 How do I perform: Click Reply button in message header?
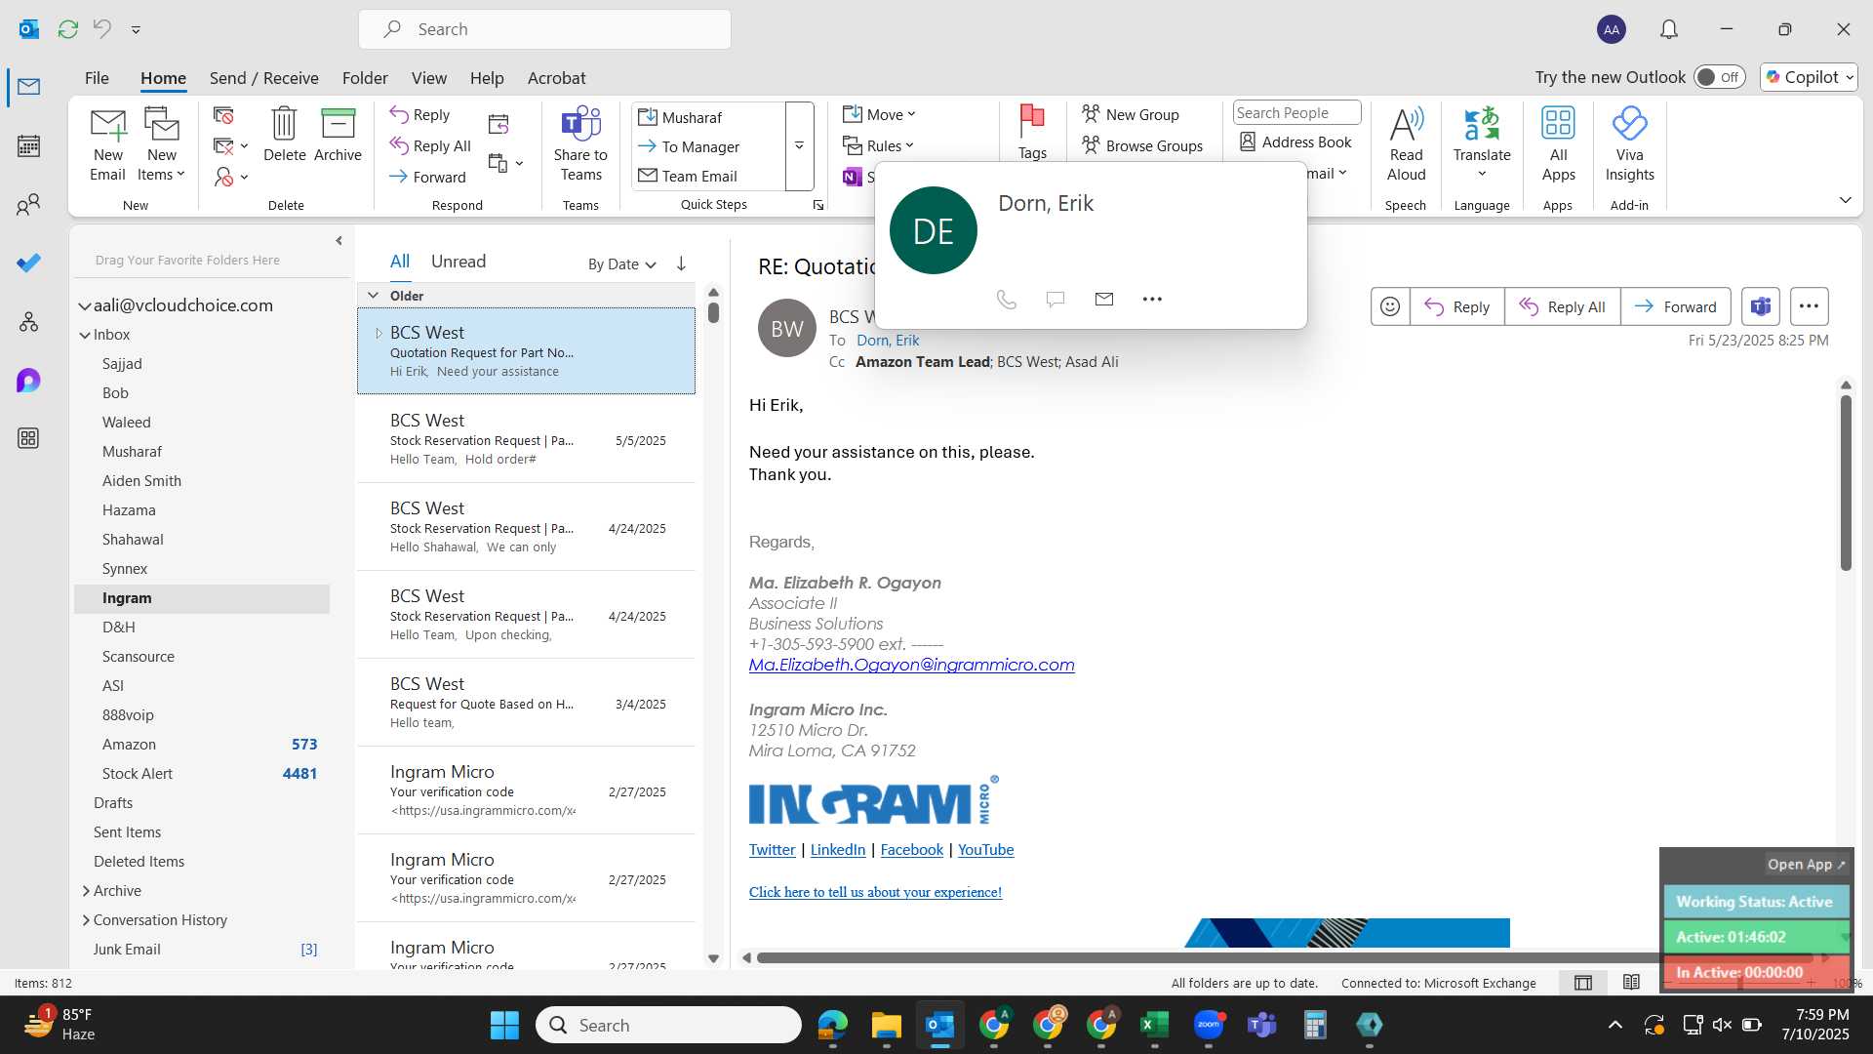(x=1456, y=306)
